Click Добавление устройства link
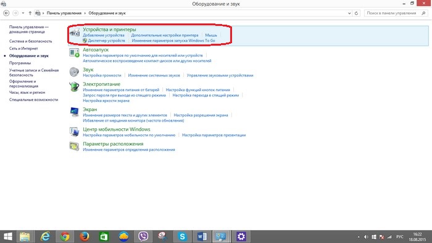 104,35
